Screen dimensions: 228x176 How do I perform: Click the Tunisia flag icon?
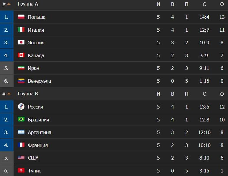(x=21, y=170)
